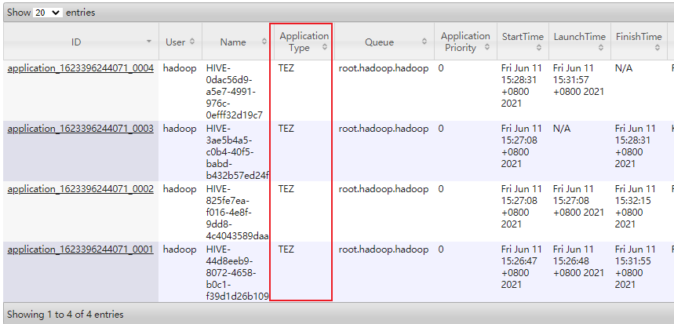The height and width of the screenshot is (324, 674).
Task: Sort table by User column
Action: click(x=180, y=42)
